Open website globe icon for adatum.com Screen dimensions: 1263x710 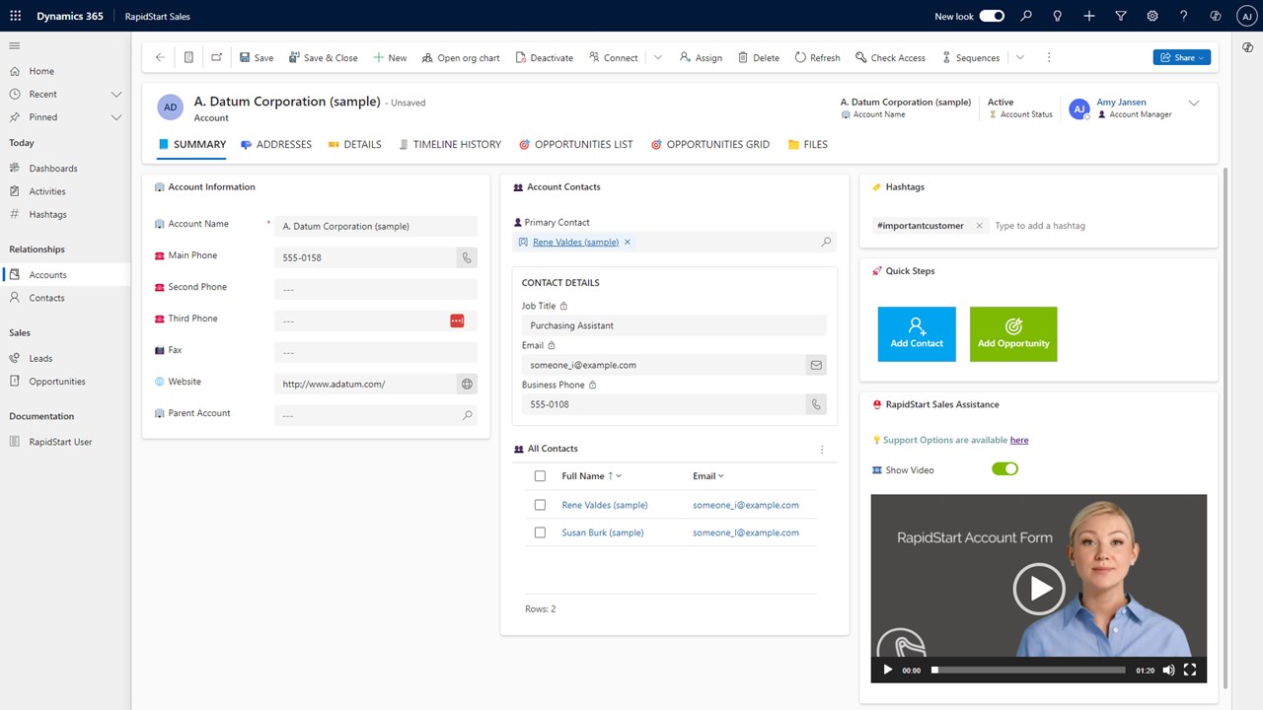(467, 384)
